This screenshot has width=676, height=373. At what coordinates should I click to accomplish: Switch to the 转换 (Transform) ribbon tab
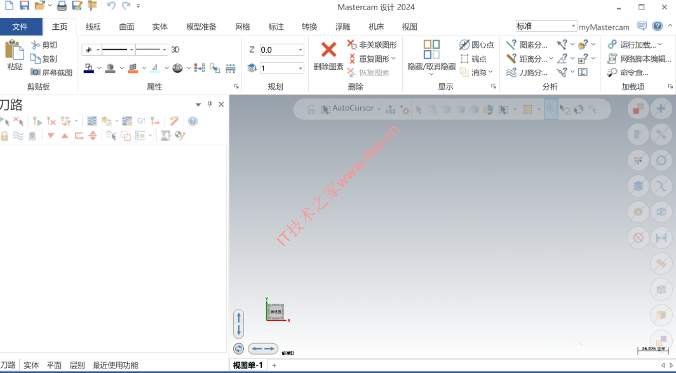pos(309,27)
